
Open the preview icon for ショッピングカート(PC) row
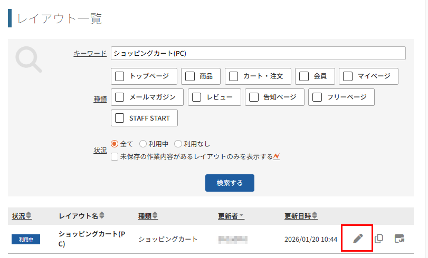point(400,239)
